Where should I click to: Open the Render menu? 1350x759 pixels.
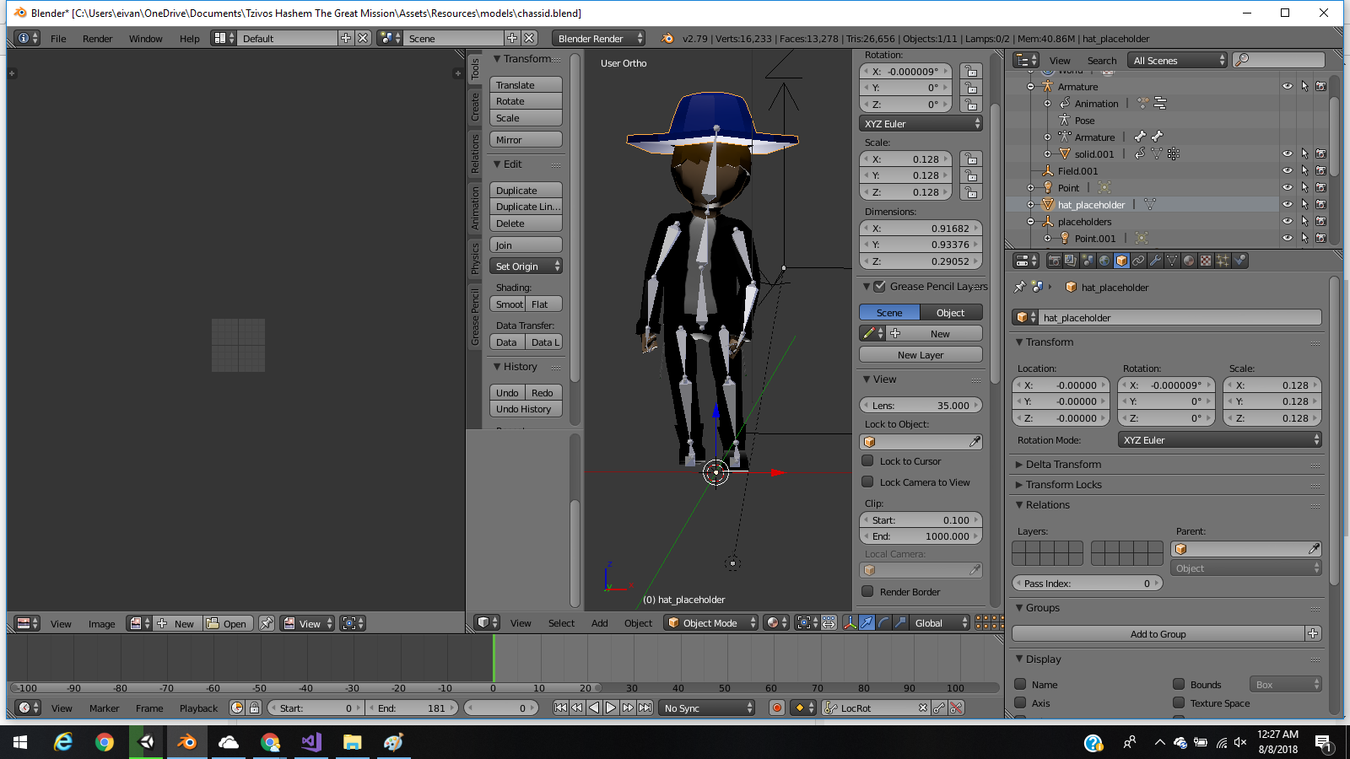coord(97,39)
